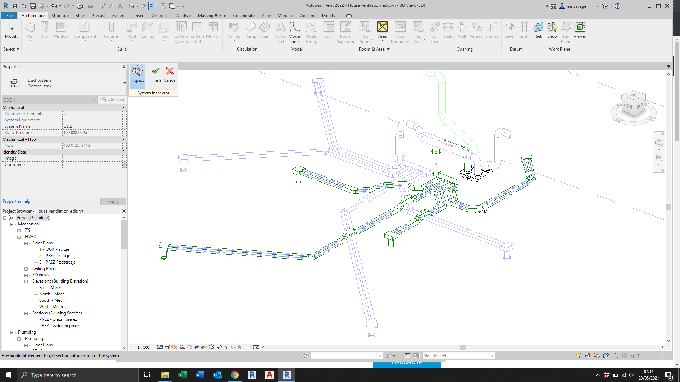
Task: Toggle Select Links in status bar
Action: [x=578, y=355]
